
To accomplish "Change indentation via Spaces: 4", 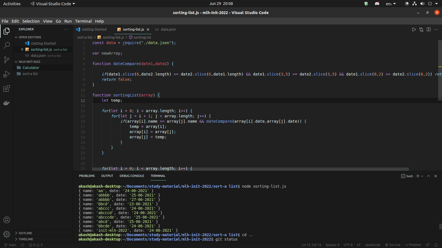I will [x=332, y=245].
